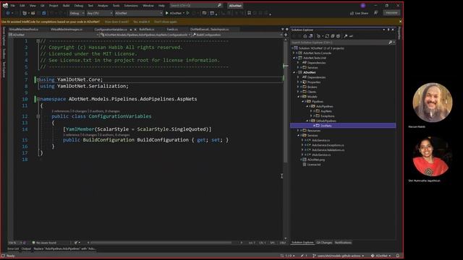The width and height of the screenshot is (463, 260).
Task: Select ADotNet.png in Solution Explorer
Action: (x=315, y=160)
